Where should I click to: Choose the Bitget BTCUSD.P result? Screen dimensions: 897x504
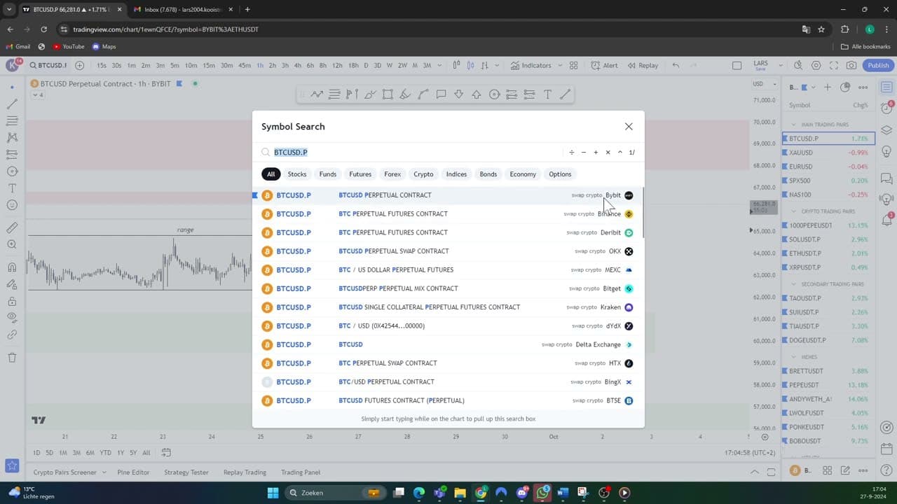[447, 288]
